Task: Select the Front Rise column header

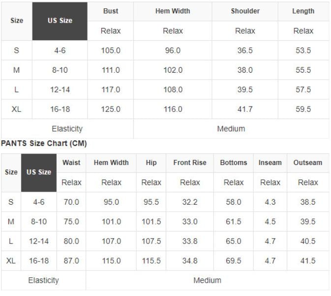Action: point(190,162)
